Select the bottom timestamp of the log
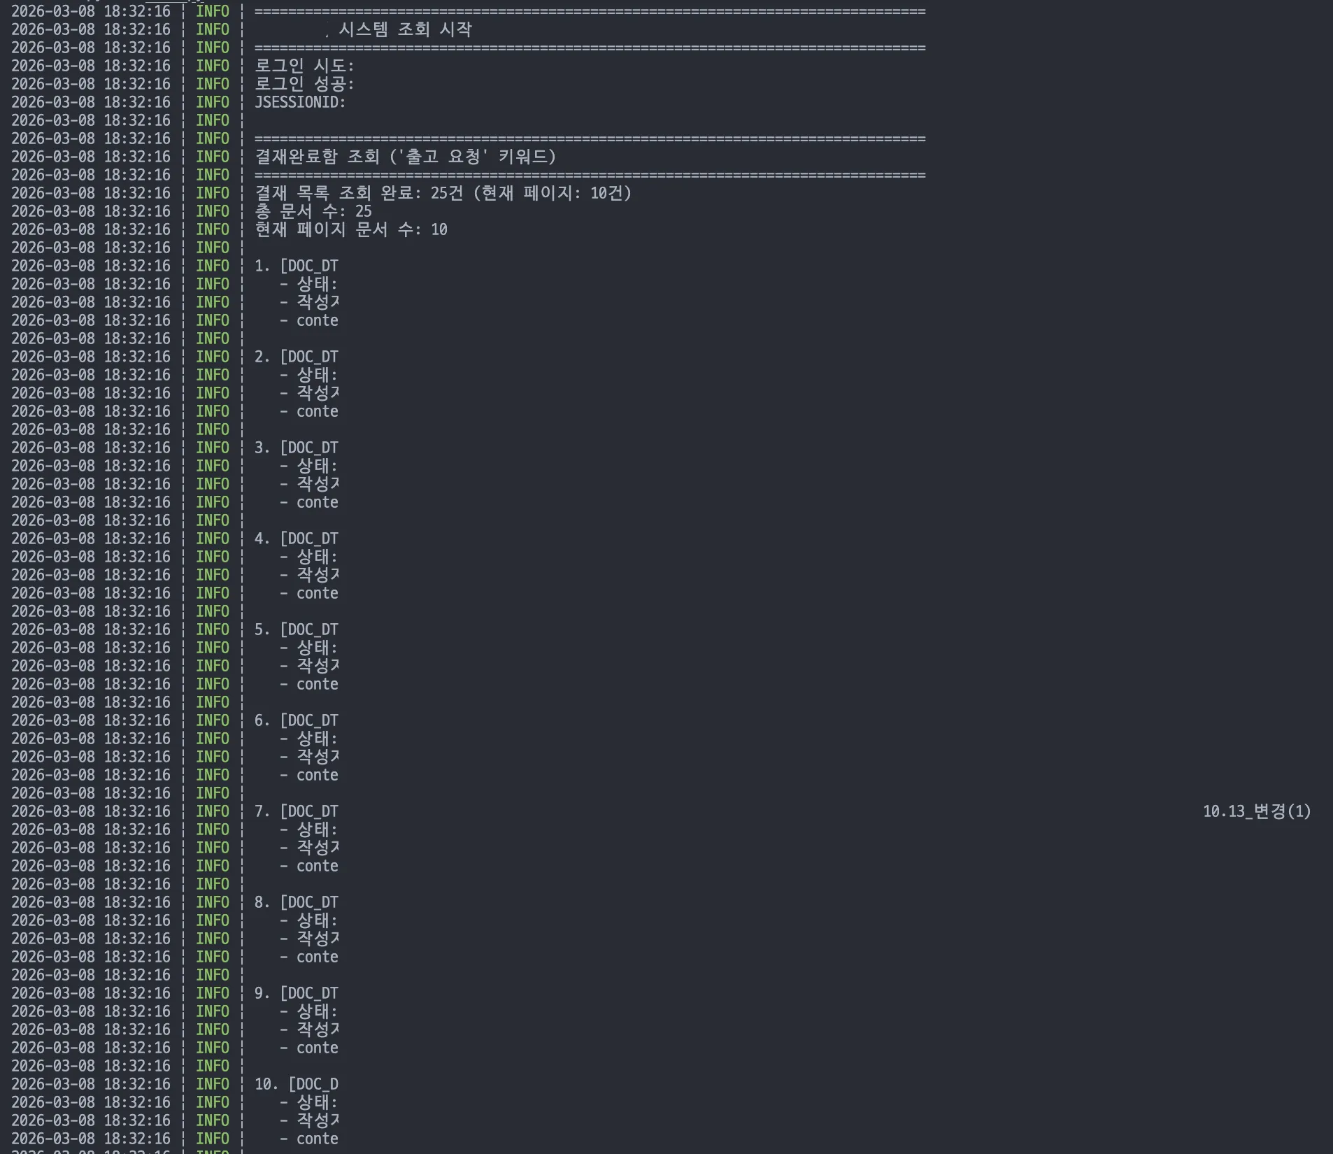The height and width of the screenshot is (1154, 1333). coord(90,1139)
